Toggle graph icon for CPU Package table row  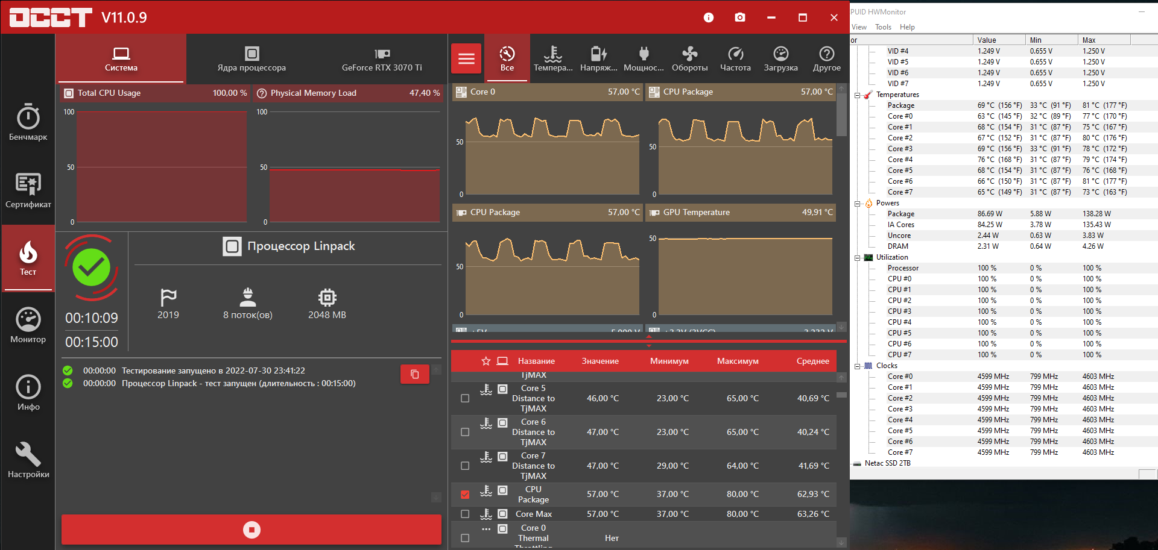(502, 490)
